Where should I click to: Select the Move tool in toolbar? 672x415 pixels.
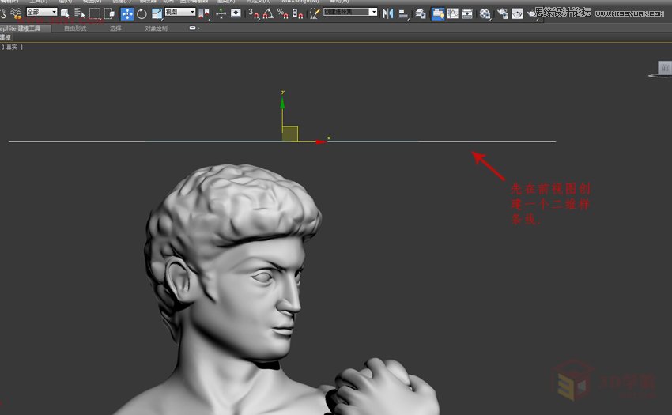pyautogui.click(x=127, y=13)
